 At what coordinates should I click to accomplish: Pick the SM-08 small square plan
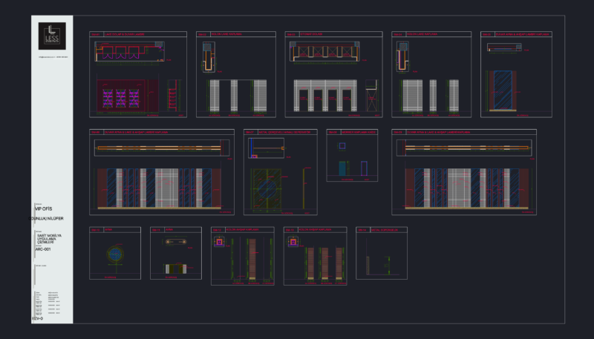tap(342, 145)
